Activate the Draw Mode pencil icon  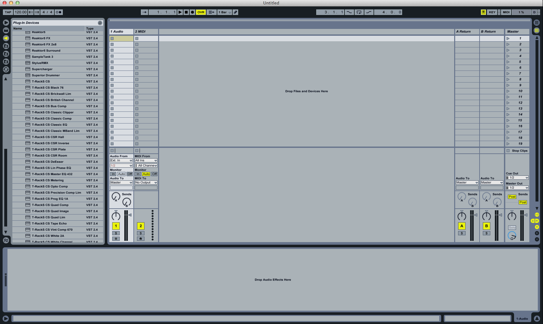235,12
